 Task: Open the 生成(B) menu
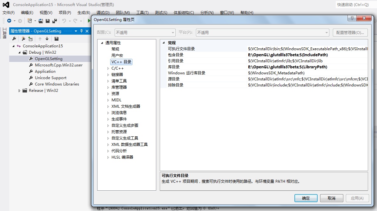pyautogui.click(x=84, y=12)
